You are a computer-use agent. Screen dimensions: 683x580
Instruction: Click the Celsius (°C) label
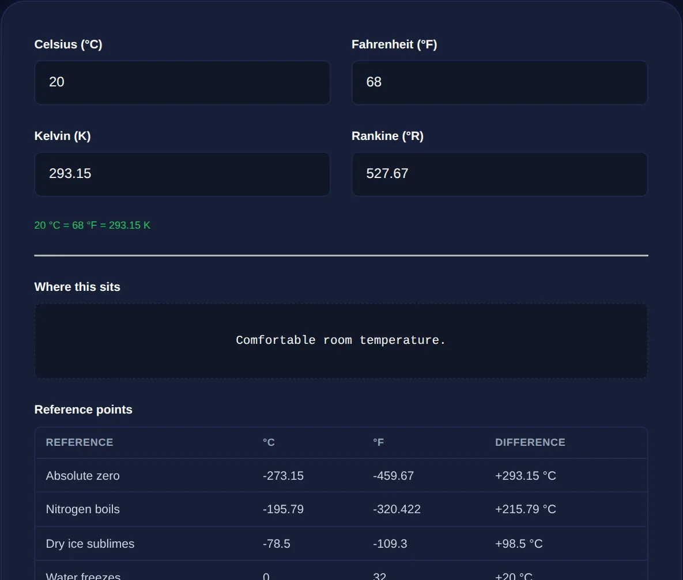[69, 44]
